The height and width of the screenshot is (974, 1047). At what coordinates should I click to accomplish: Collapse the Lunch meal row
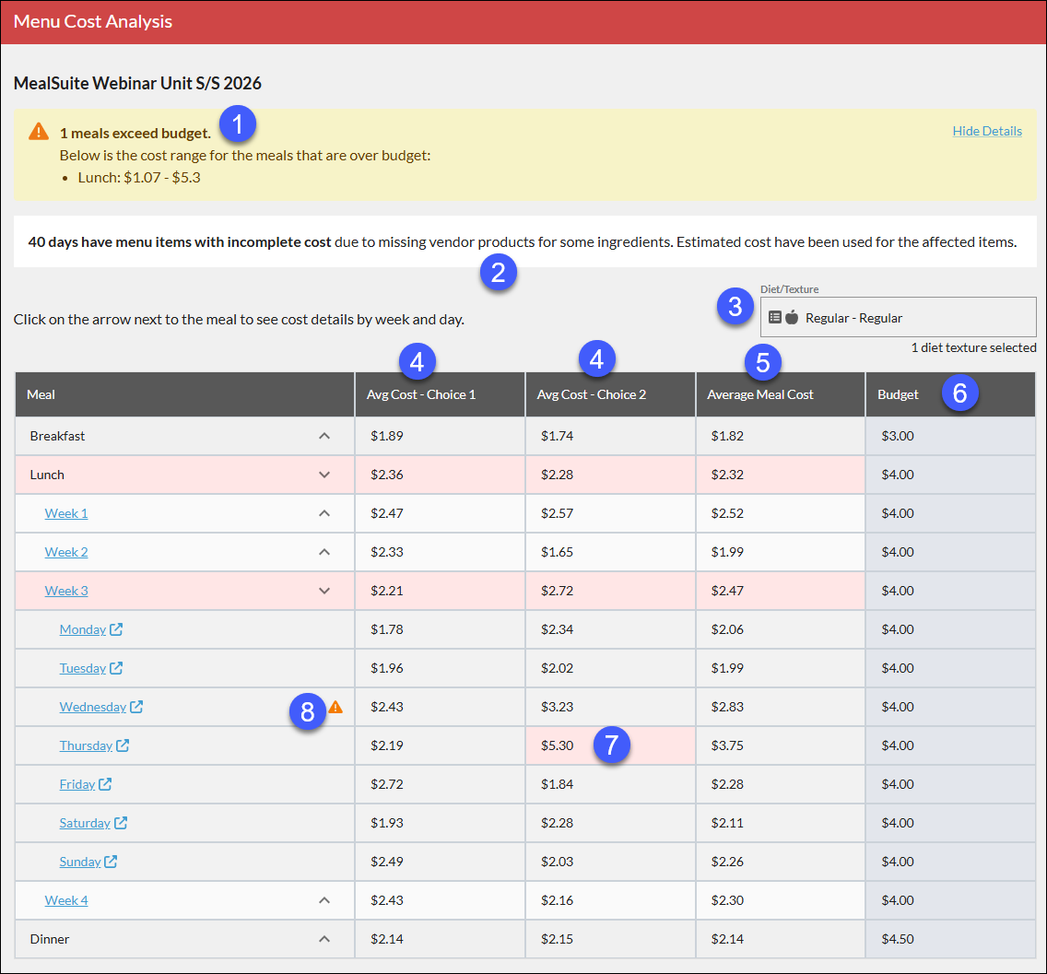pos(324,475)
